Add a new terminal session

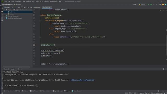(19, 69)
